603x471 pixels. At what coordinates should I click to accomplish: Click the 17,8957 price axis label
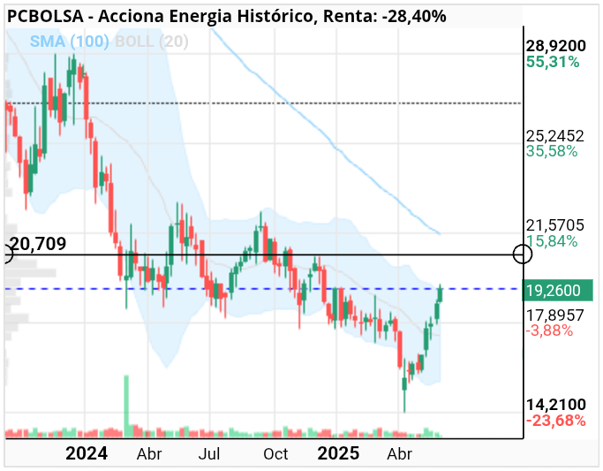554,315
